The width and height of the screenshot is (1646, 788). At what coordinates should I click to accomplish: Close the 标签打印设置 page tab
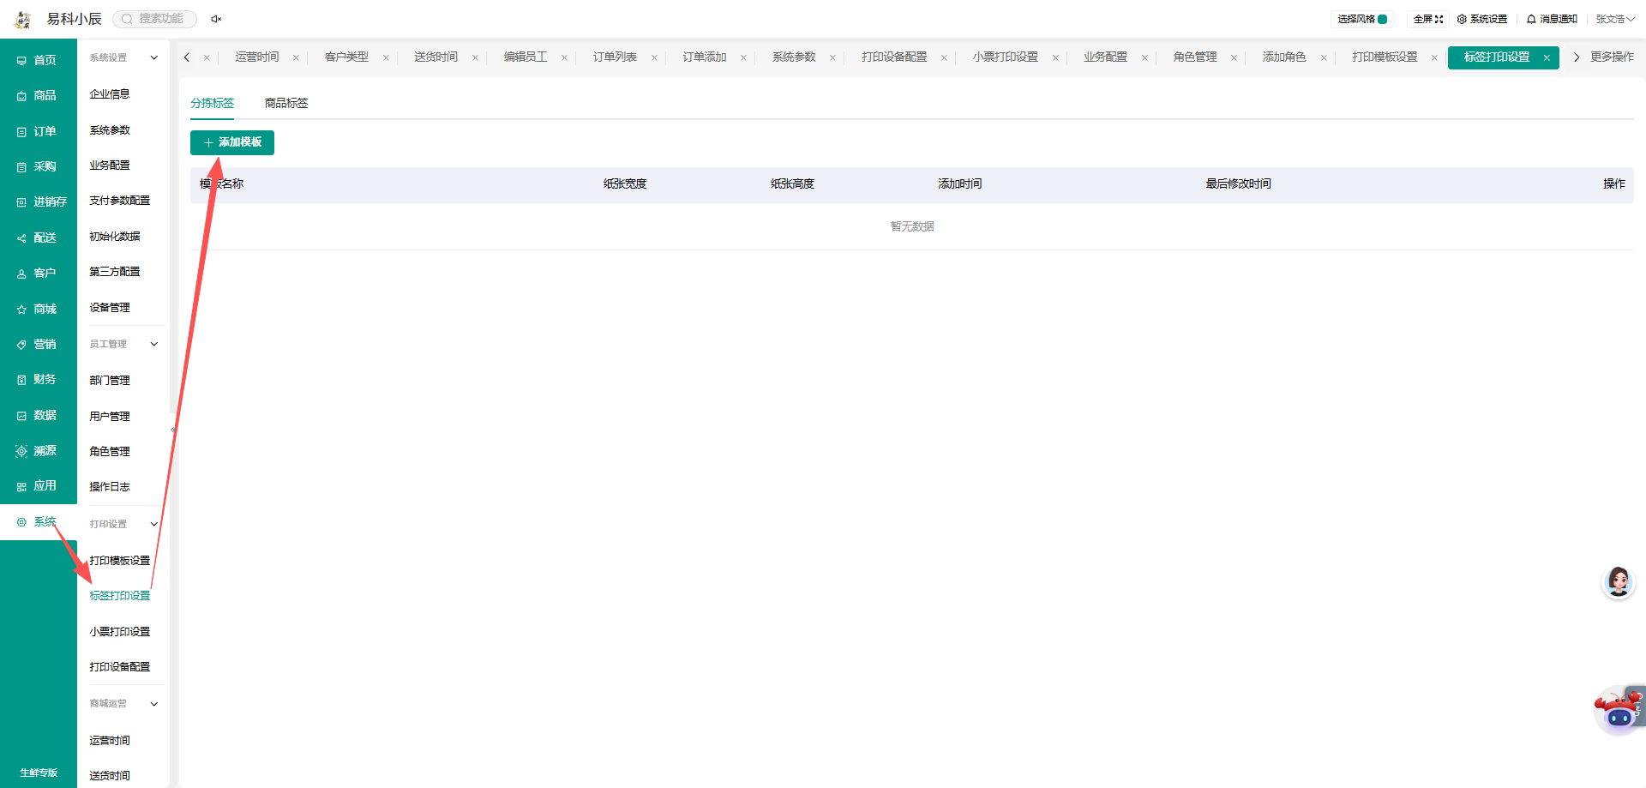click(x=1547, y=57)
